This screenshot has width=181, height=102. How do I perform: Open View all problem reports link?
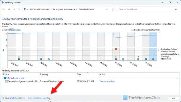coord(39,98)
